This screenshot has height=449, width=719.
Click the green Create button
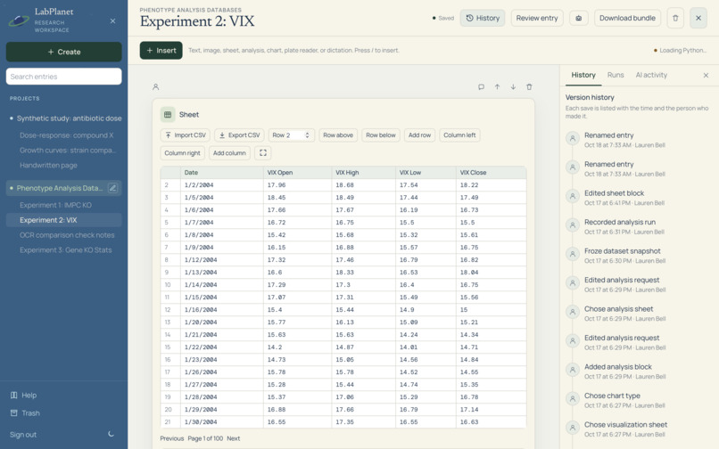click(x=63, y=52)
